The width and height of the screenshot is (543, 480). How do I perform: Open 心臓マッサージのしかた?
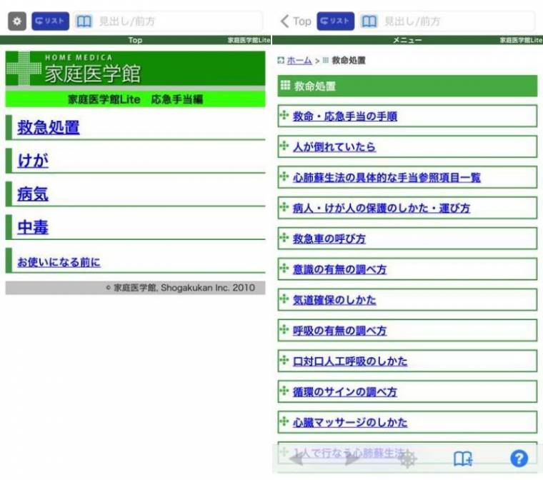350,422
